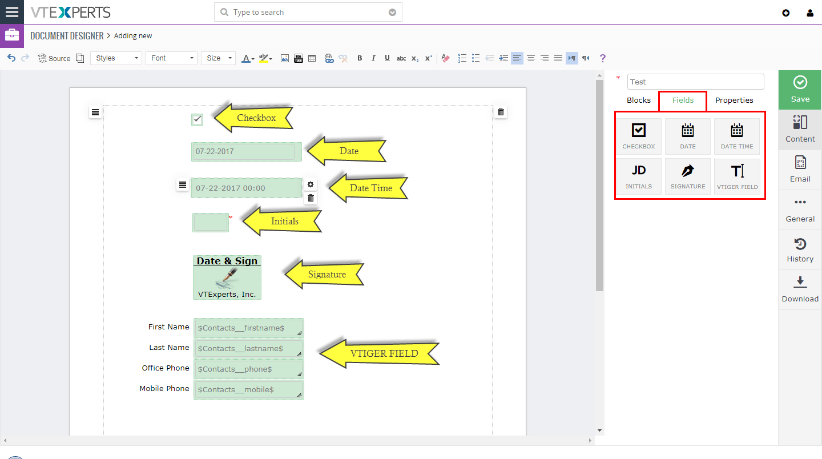Open the Source view
Screen dimensions: 822x459
pyautogui.click(x=54, y=58)
